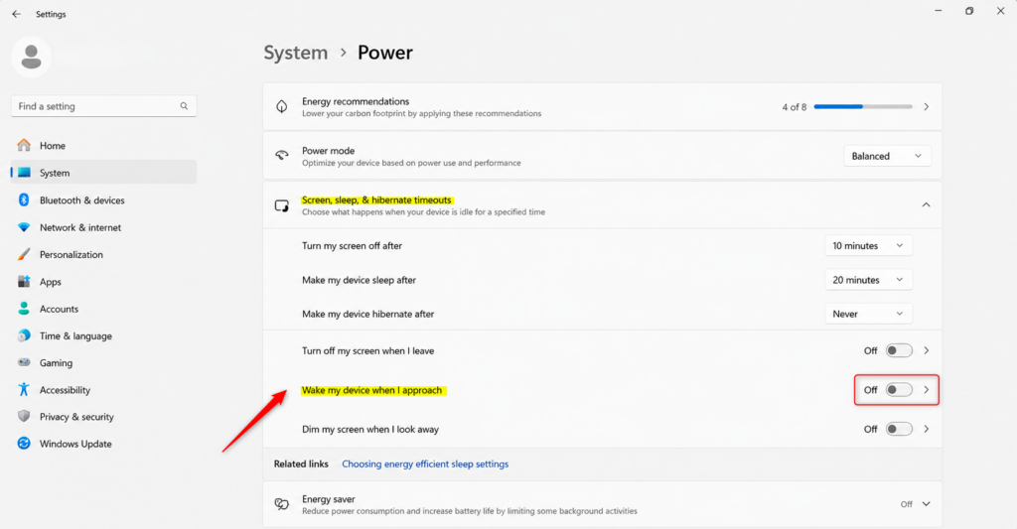The width and height of the screenshot is (1017, 529).
Task: Click the Gaming controller icon
Action: pyautogui.click(x=24, y=362)
